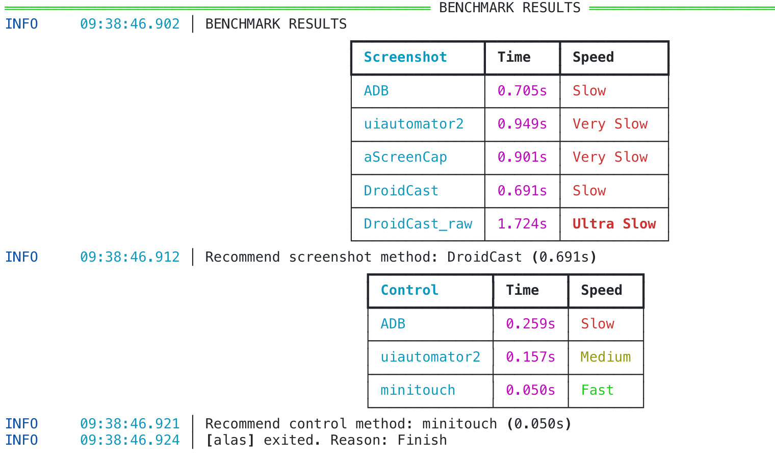Screen dimensions: 775x460
Task: Select the DroidCast_raw row entry
Action: (418, 223)
